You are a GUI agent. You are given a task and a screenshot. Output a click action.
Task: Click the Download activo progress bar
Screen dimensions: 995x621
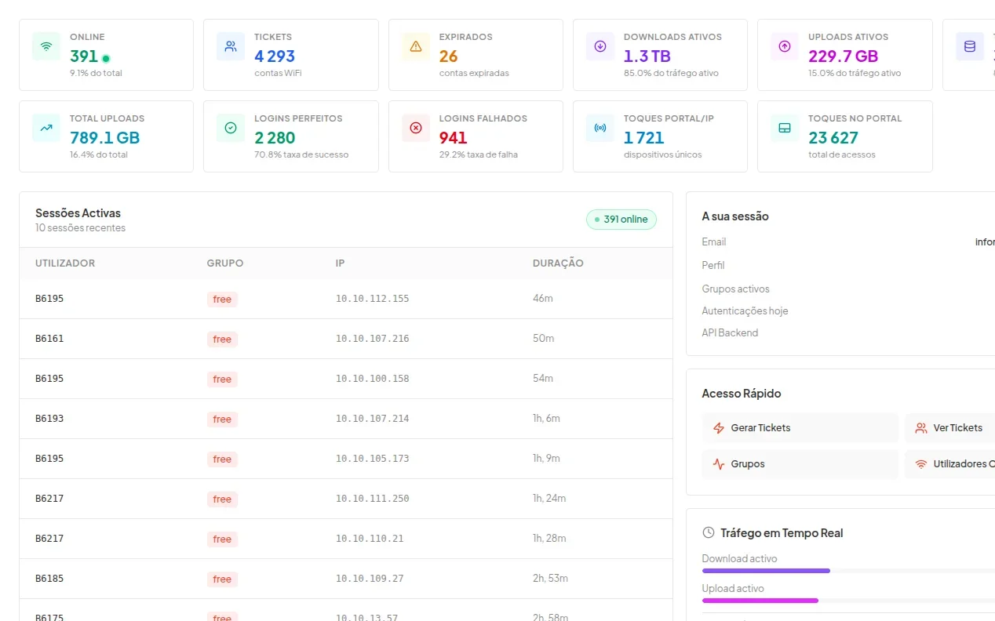(x=848, y=571)
